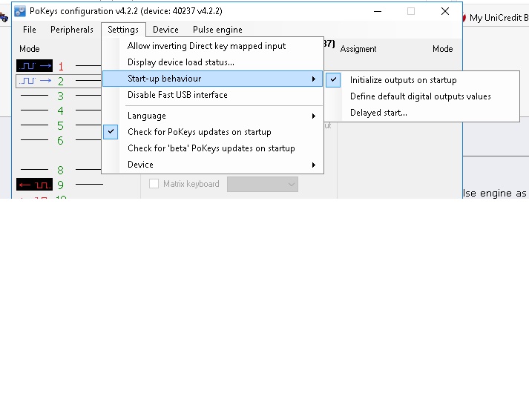
Task: Click the pin 9 digital input mode icon
Action: [x=34, y=185]
